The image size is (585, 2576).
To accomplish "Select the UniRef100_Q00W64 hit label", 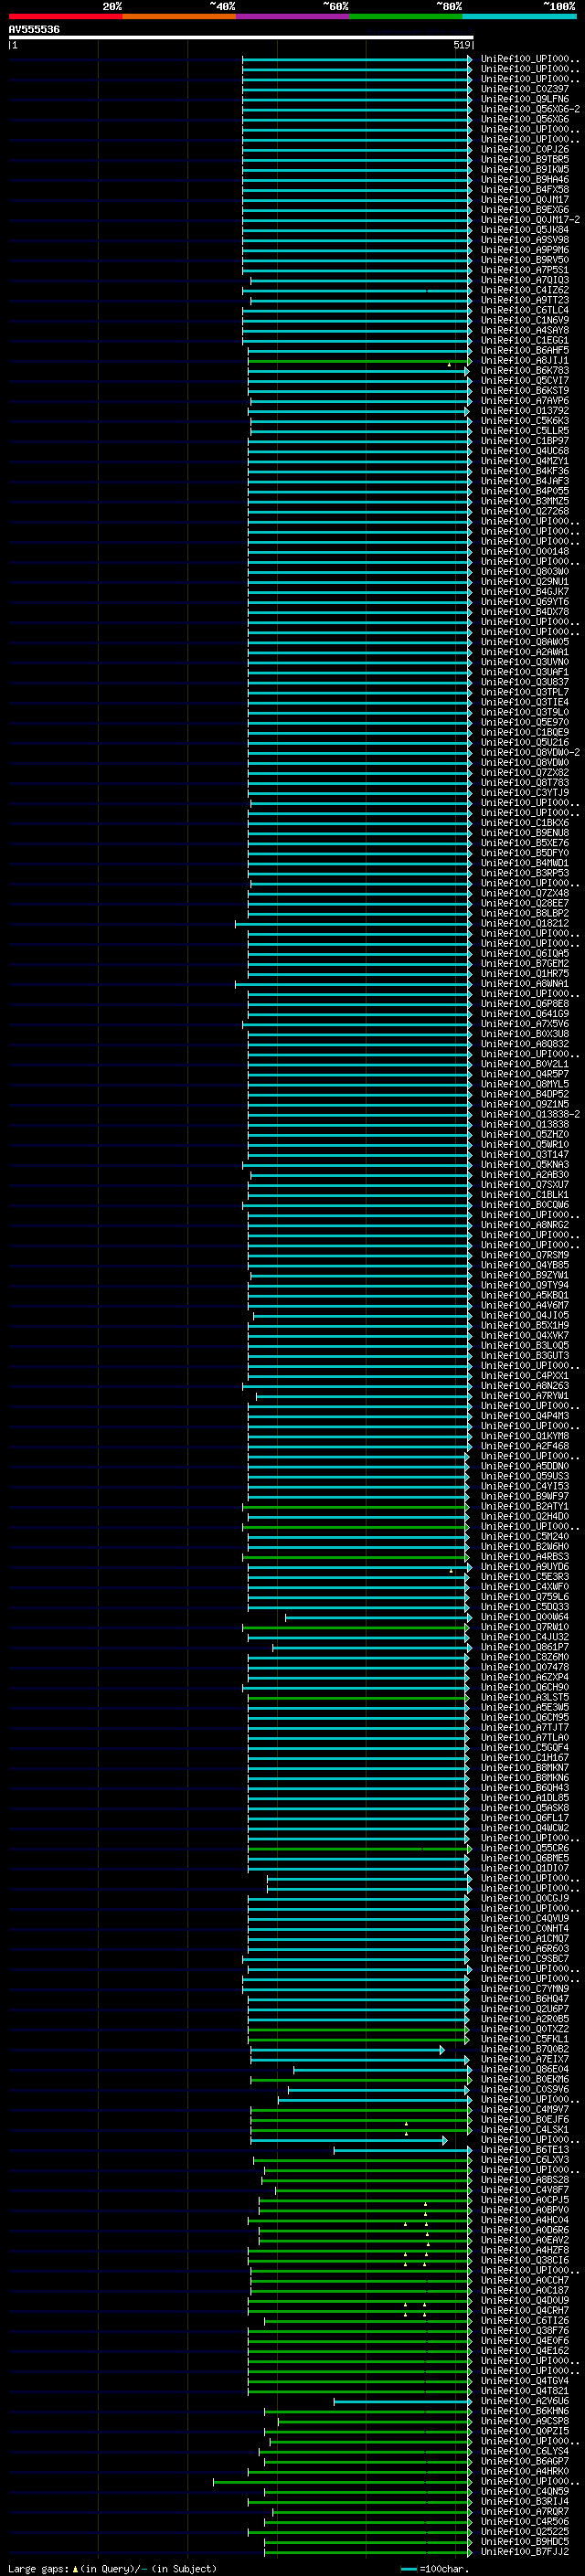I will click(525, 1617).
